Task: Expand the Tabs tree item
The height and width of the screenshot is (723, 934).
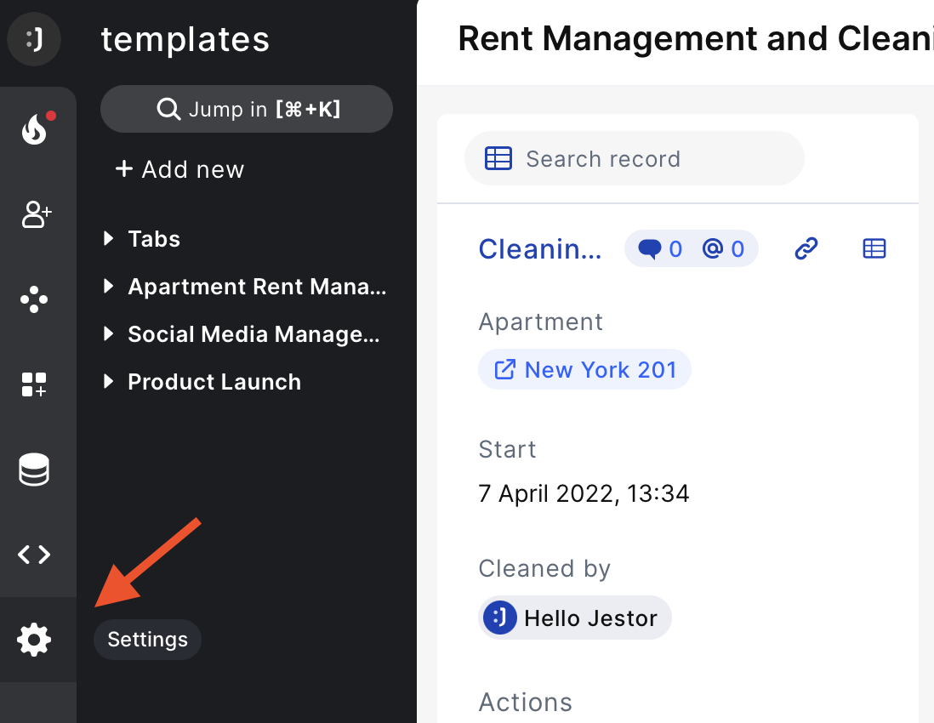Action: click(x=108, y=238)
